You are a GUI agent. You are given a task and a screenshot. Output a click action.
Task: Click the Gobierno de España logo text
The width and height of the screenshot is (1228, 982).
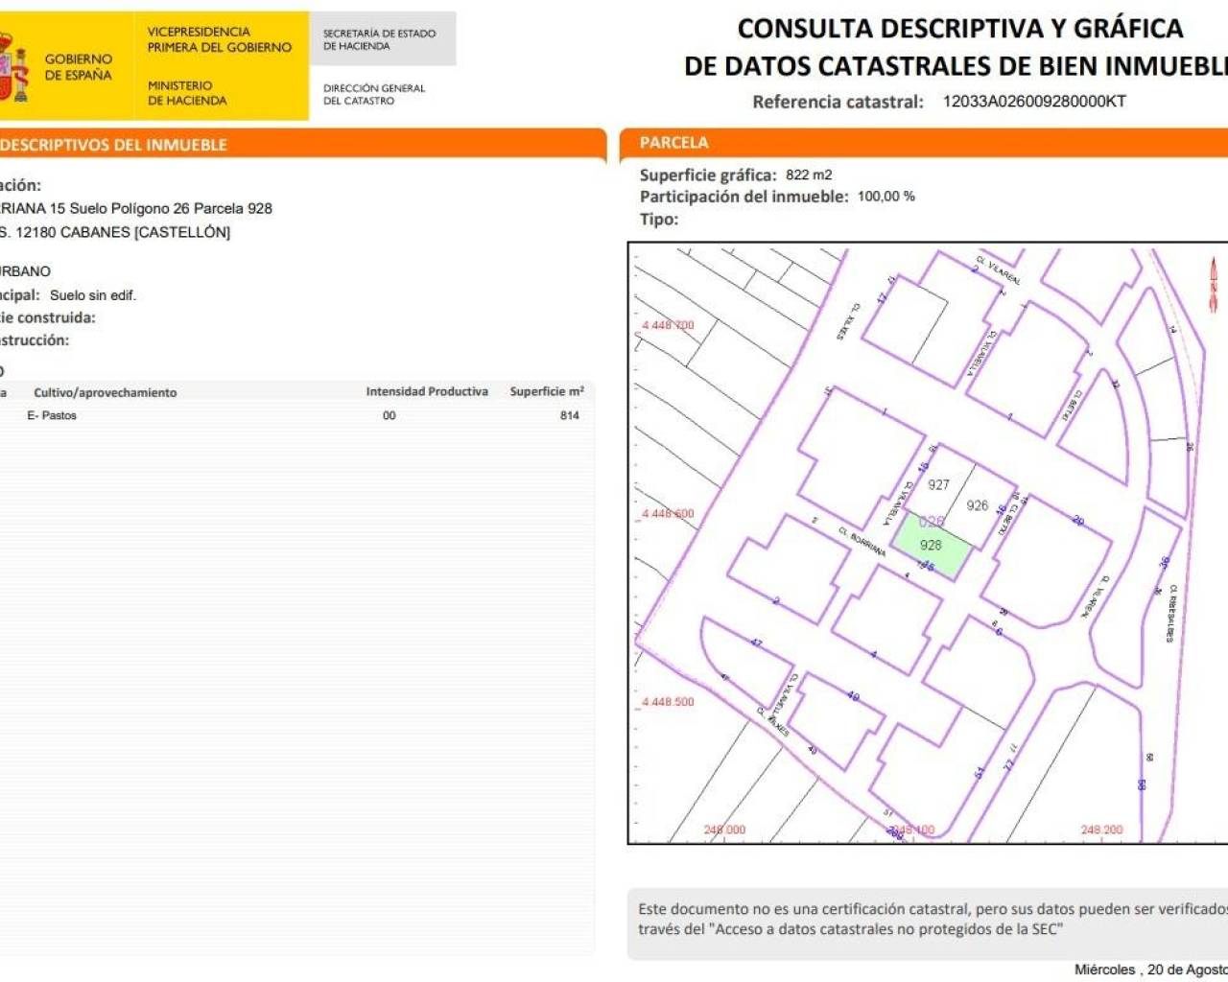(78, 67)
